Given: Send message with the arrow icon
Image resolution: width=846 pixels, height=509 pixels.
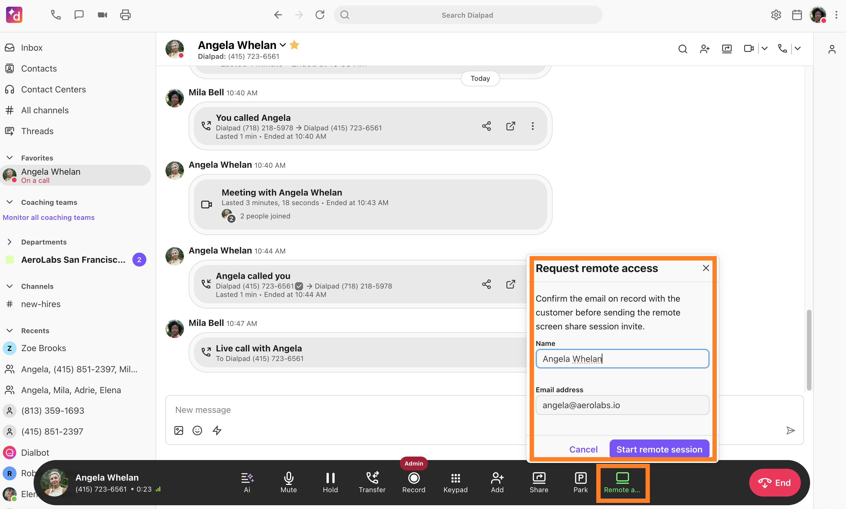Looking at the screenshot, I should (x=791, y=430).
